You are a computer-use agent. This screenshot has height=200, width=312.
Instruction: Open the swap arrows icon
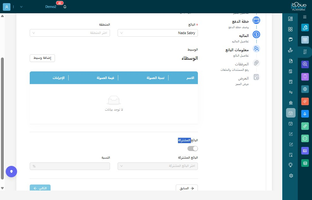(291, 92)
